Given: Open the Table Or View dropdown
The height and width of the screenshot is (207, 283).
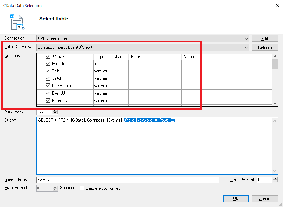Looking at the screenshot, I should (246, 47).
